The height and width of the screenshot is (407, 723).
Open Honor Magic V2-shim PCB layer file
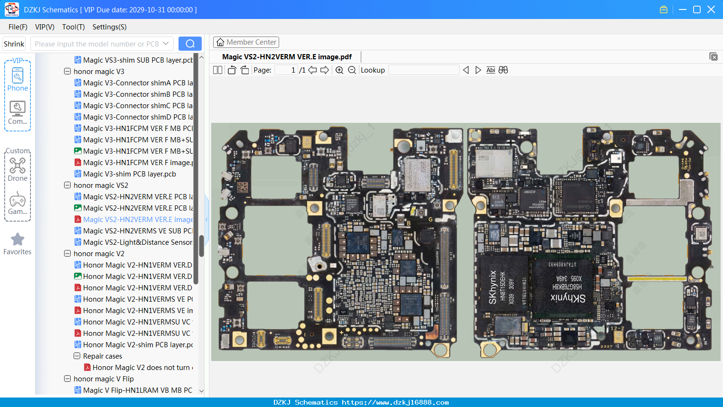[x=138, y=345]
